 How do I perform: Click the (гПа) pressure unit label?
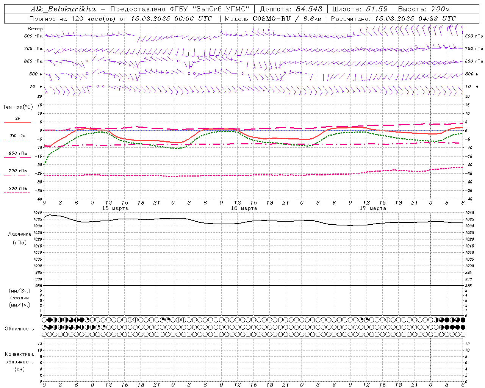(x=20, y=242)
